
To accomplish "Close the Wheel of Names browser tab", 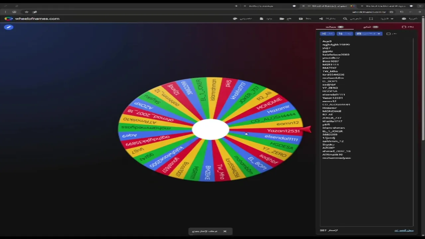I will click(x=303, y=6).
